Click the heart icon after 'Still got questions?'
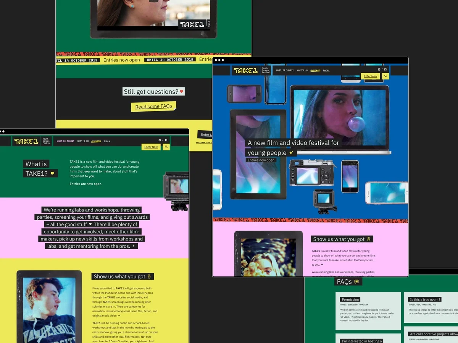The image size is (458, 343). point(182,91)
